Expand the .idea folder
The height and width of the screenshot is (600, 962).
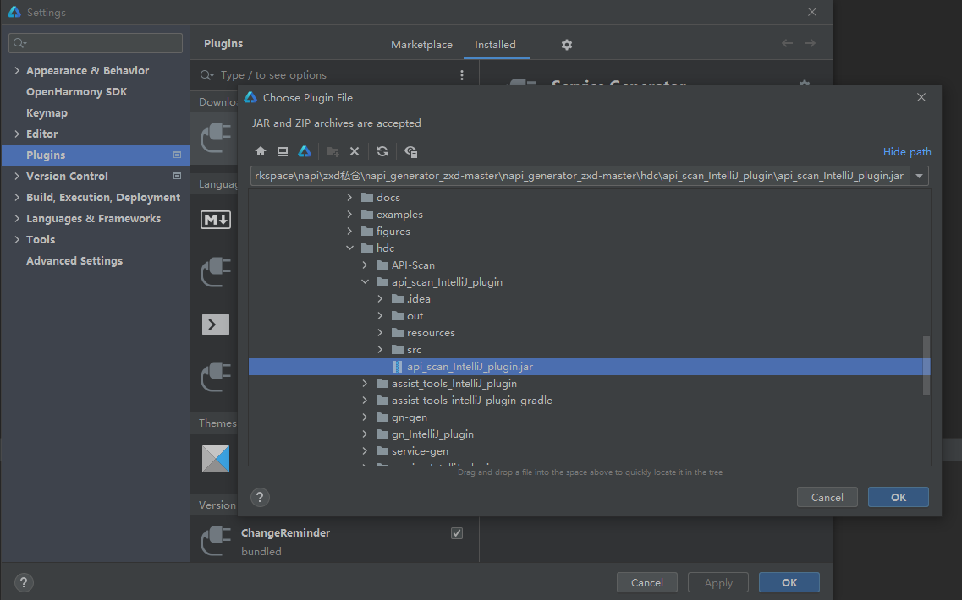point(381,299)
